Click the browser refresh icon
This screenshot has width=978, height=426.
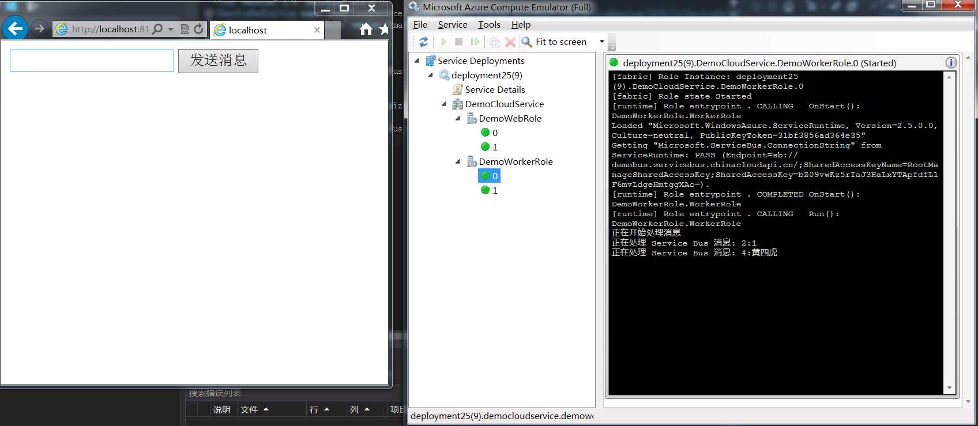click(x=198, y=29)
